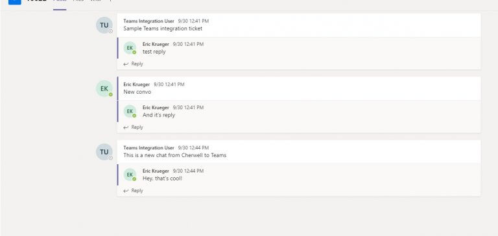Click the 9/30 12:44 PM timestamp on Cherwell post

pyautogui.click(x=193, y=147)
